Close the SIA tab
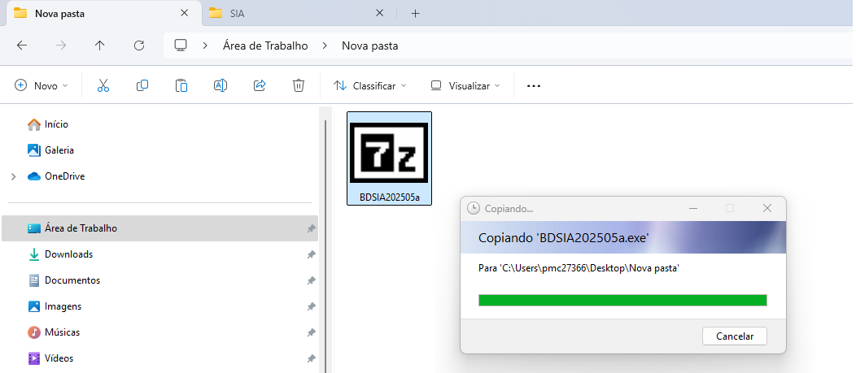This screenshot has height=373, width=856. pyautogui.click(x=379, y=13)
